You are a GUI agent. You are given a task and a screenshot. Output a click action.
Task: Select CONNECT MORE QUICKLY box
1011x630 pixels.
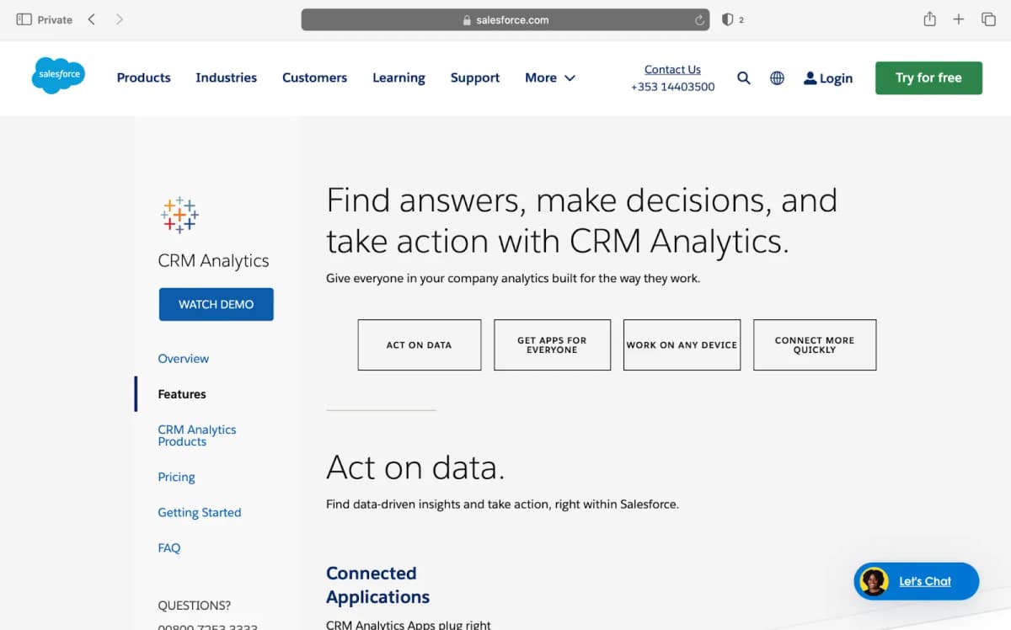coord(815,344)
